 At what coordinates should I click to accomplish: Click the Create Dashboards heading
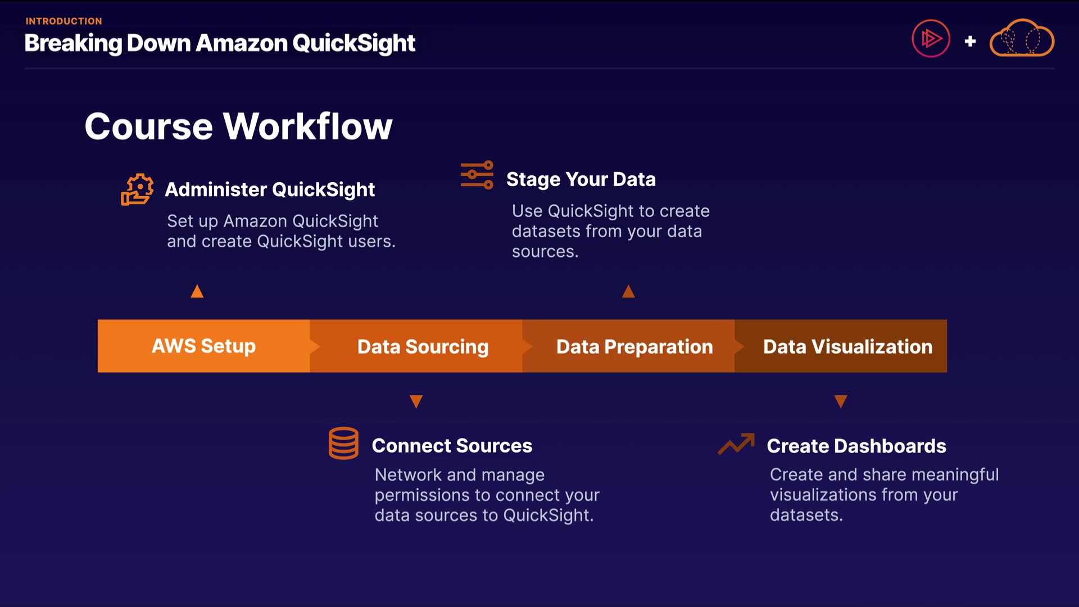click(x=856, y=446)
